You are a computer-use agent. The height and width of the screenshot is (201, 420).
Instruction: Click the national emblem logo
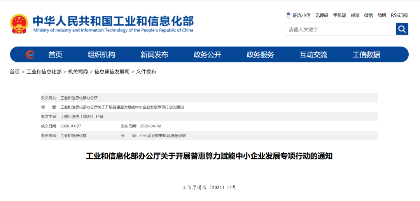19,24
